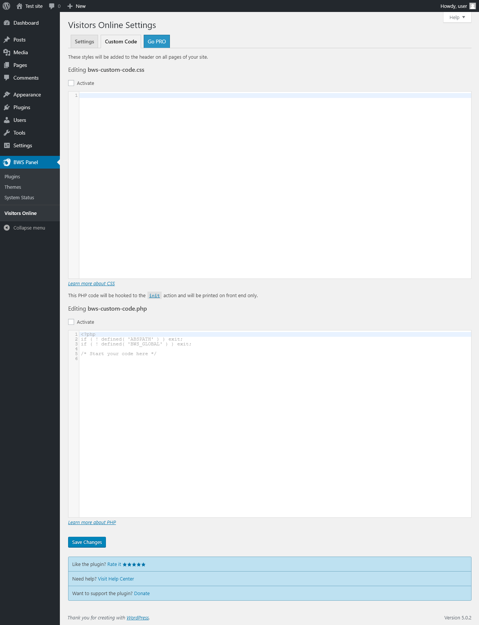Viewport: 479px width, 625px height.
Task: Click Collapse menu label text
Action: point(29,228)
